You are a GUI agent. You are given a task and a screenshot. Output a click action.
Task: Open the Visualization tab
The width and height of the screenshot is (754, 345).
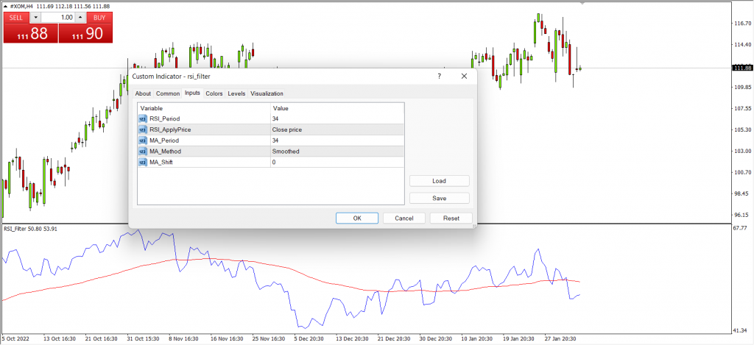pyautogui.click(x=267, y=93)
